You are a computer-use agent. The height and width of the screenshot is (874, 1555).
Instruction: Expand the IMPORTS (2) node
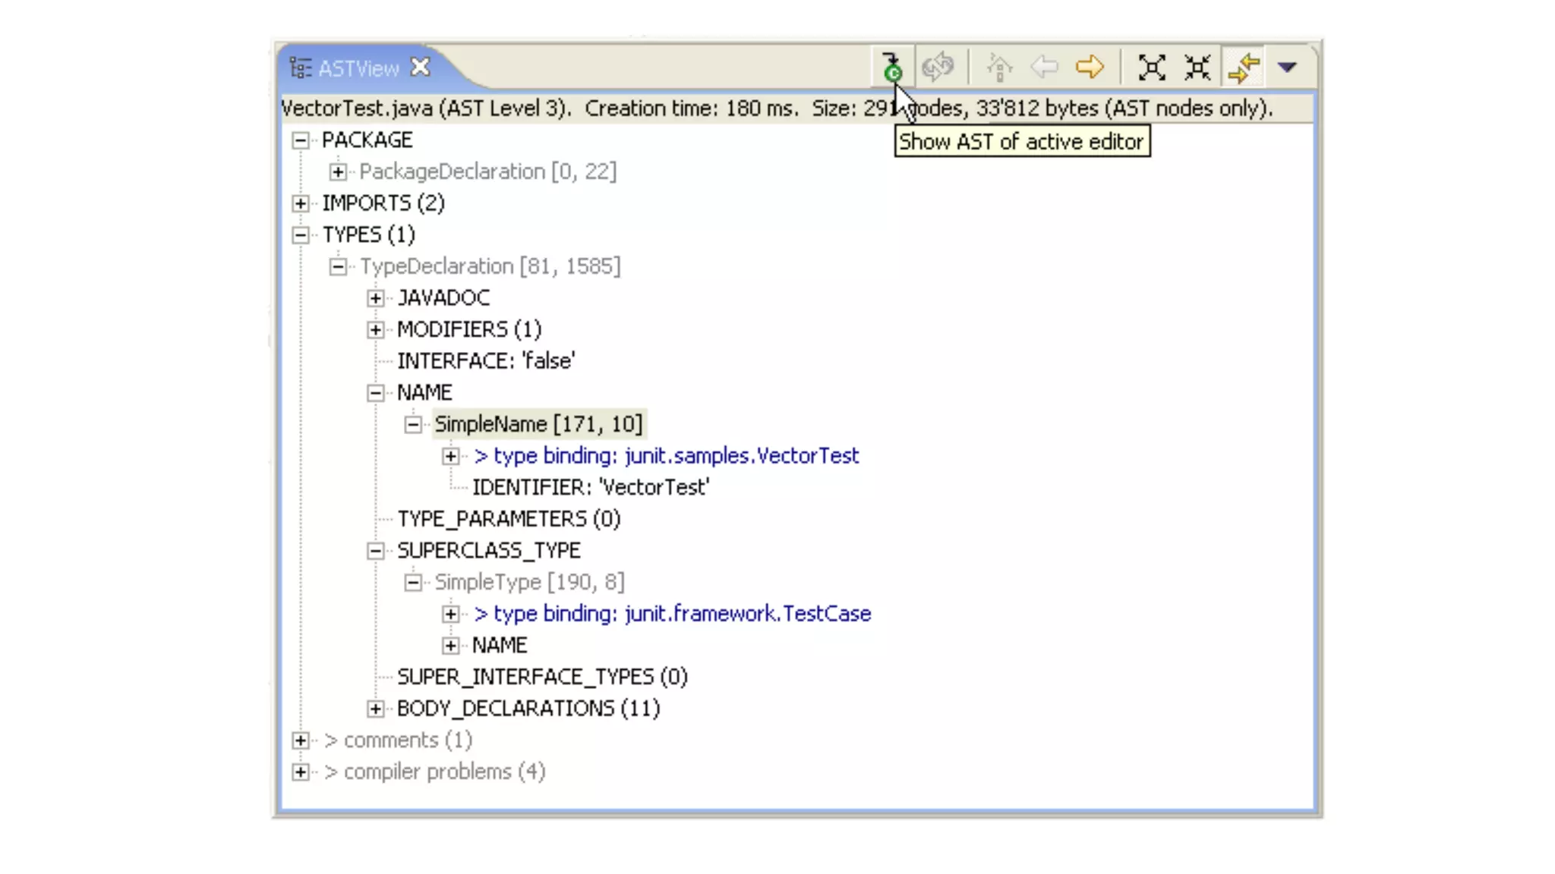[301, 203]
